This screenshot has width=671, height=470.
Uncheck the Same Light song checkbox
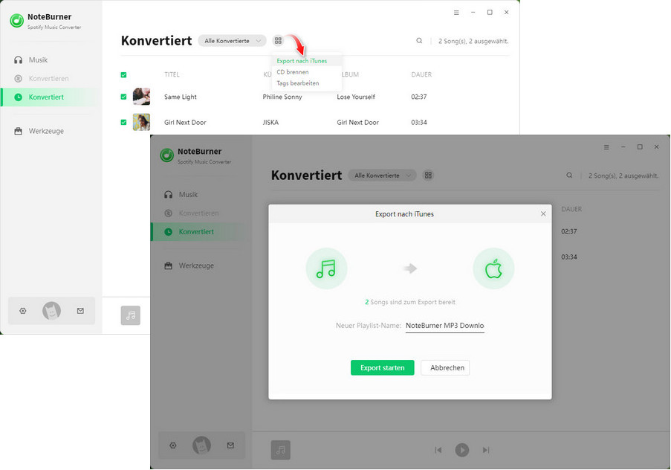click(123, 97)
